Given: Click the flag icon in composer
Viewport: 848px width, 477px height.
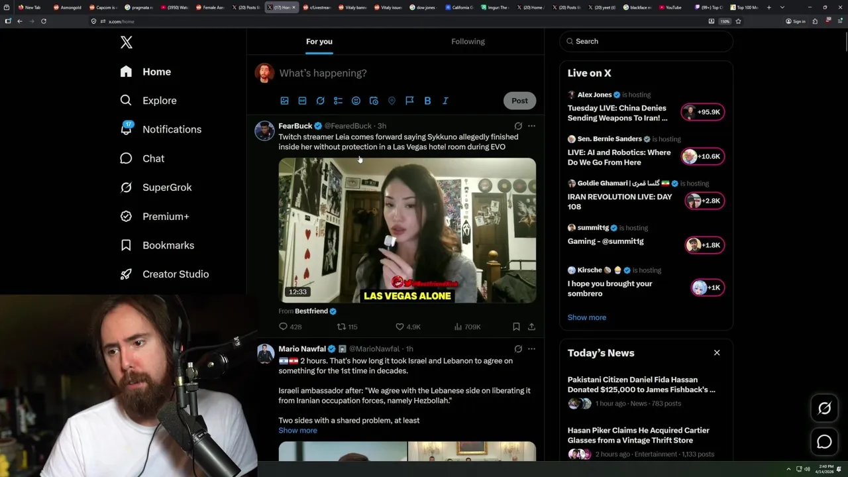Looking at the screenshot, I should 409,101.
